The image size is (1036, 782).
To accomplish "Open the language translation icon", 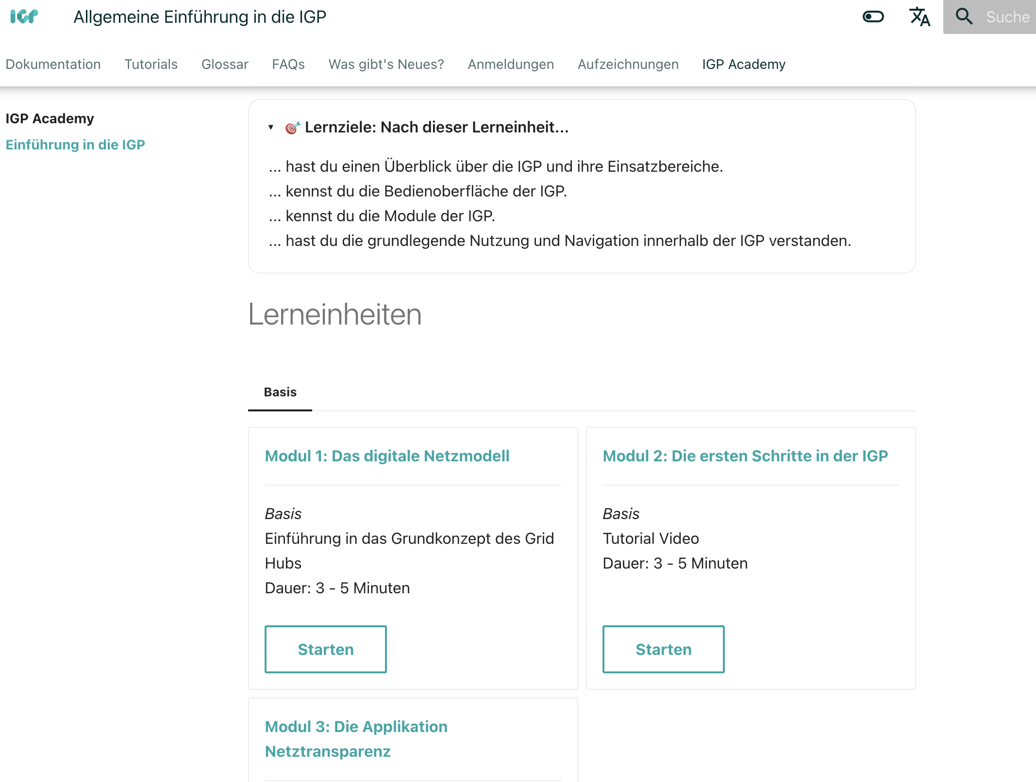I will pos(919,17).
